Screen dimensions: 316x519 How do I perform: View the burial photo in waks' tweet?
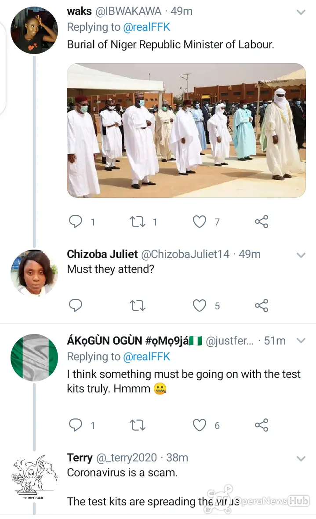coord(186,131)
